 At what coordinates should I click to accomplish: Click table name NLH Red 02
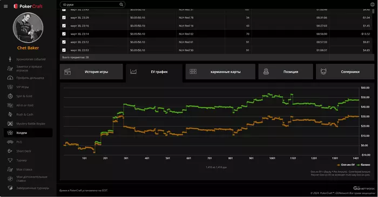pos(186,34)
